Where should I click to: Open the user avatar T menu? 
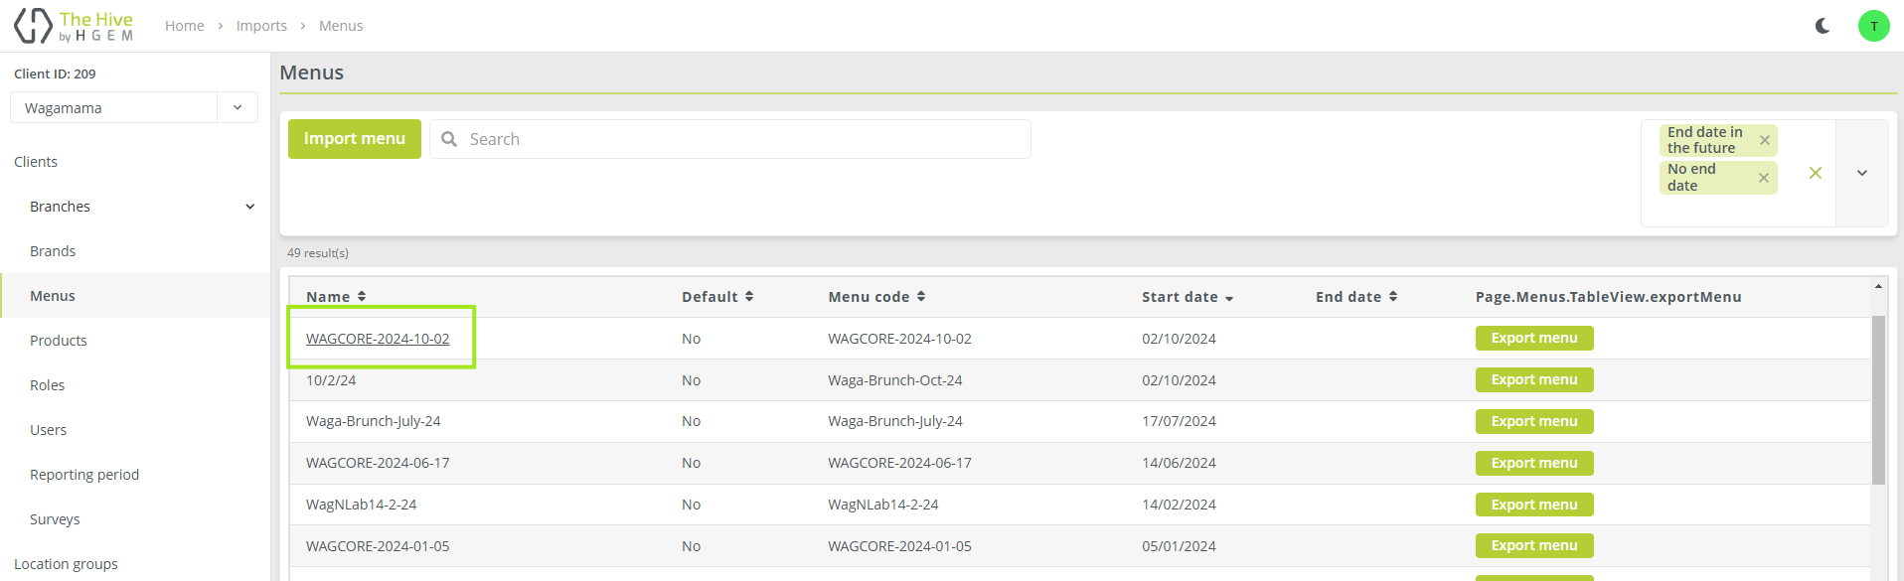(x=1873, y=26)
